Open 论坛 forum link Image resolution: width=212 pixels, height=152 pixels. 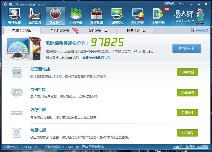[x=182, y=4]
